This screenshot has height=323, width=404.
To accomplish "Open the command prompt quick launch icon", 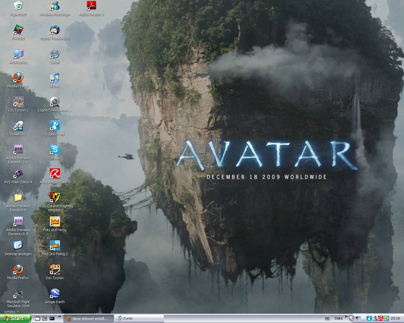I will (52, 318).
